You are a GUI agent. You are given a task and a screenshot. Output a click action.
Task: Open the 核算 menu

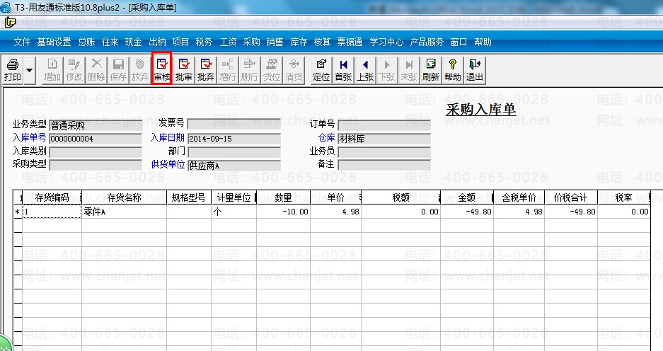click(x=322, y=42)
